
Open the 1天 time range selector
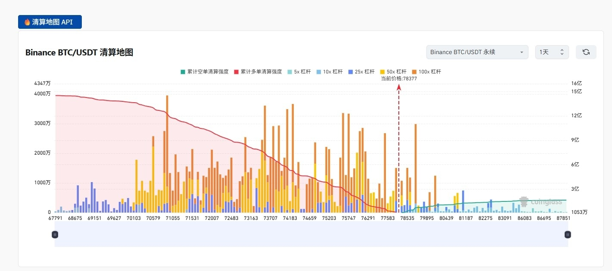click(552, 52)
